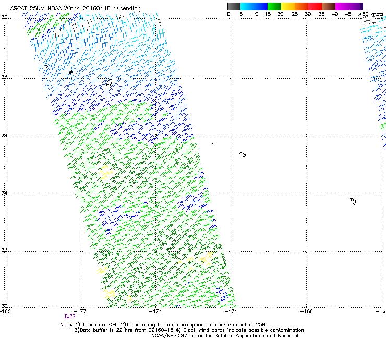Pick the green 15-20 knots legend segment

pos(274,6)
